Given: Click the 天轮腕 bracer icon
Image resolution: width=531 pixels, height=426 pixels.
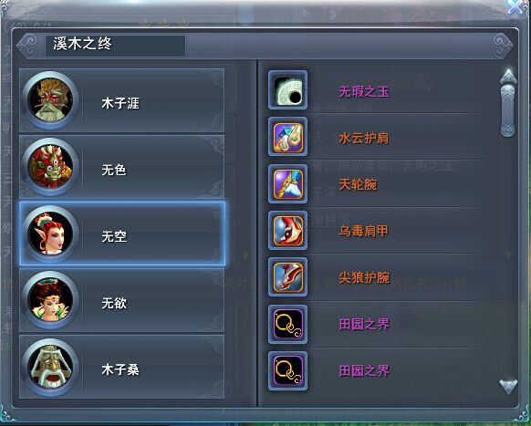Looking at the screenshot, I should pyautogui.click(x=287, y=184).
